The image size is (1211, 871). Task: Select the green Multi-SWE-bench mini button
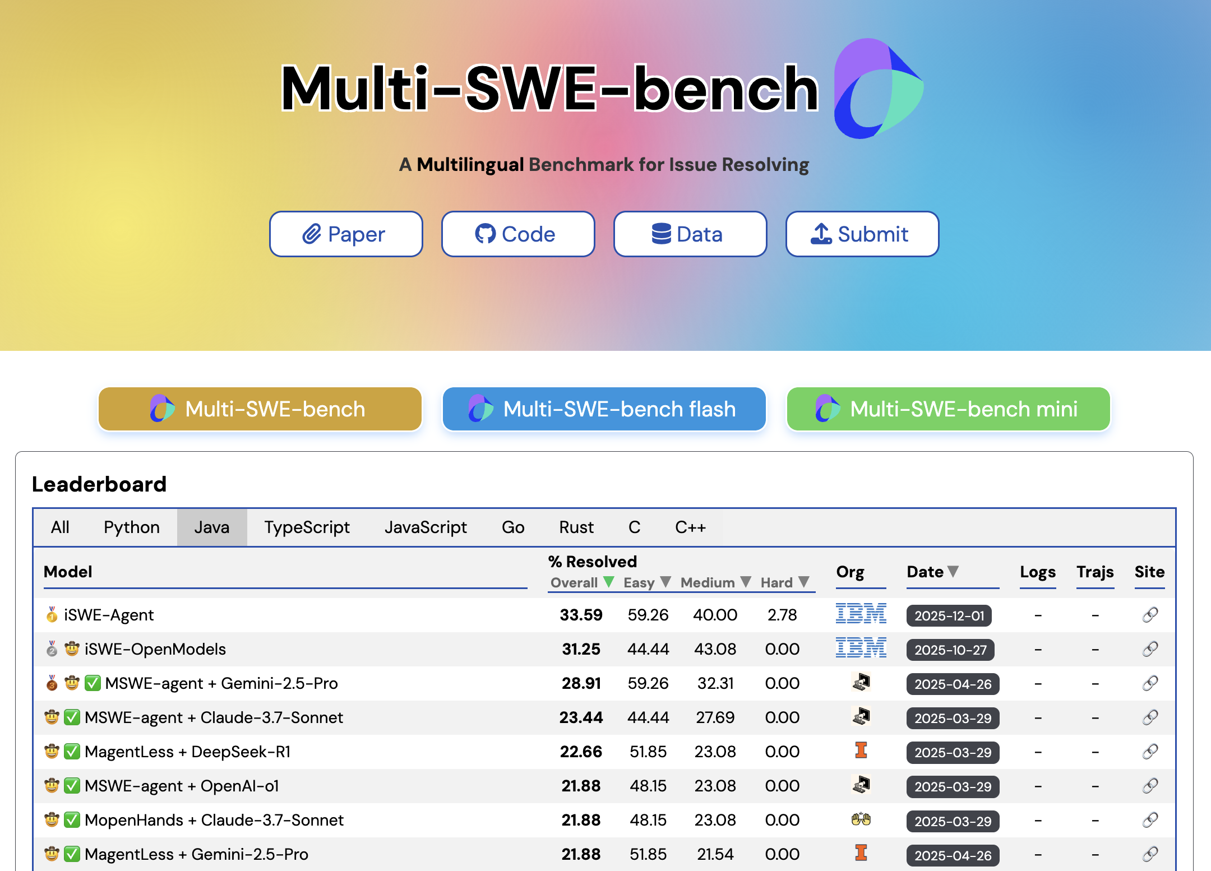pos(948,409)
